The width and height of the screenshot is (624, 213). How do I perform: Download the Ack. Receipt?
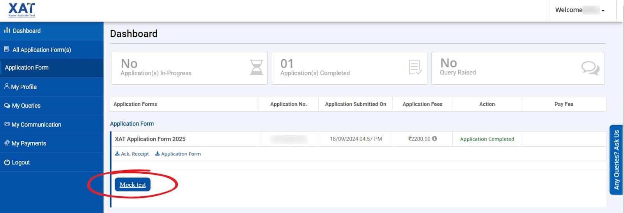pyautogui.click(x=132, y=154)
